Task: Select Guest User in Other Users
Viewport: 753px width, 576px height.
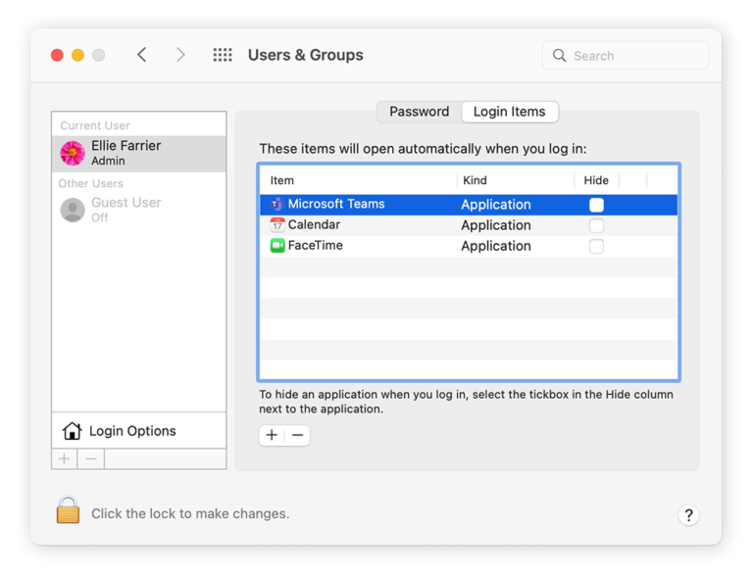Action: pos(139,210)
